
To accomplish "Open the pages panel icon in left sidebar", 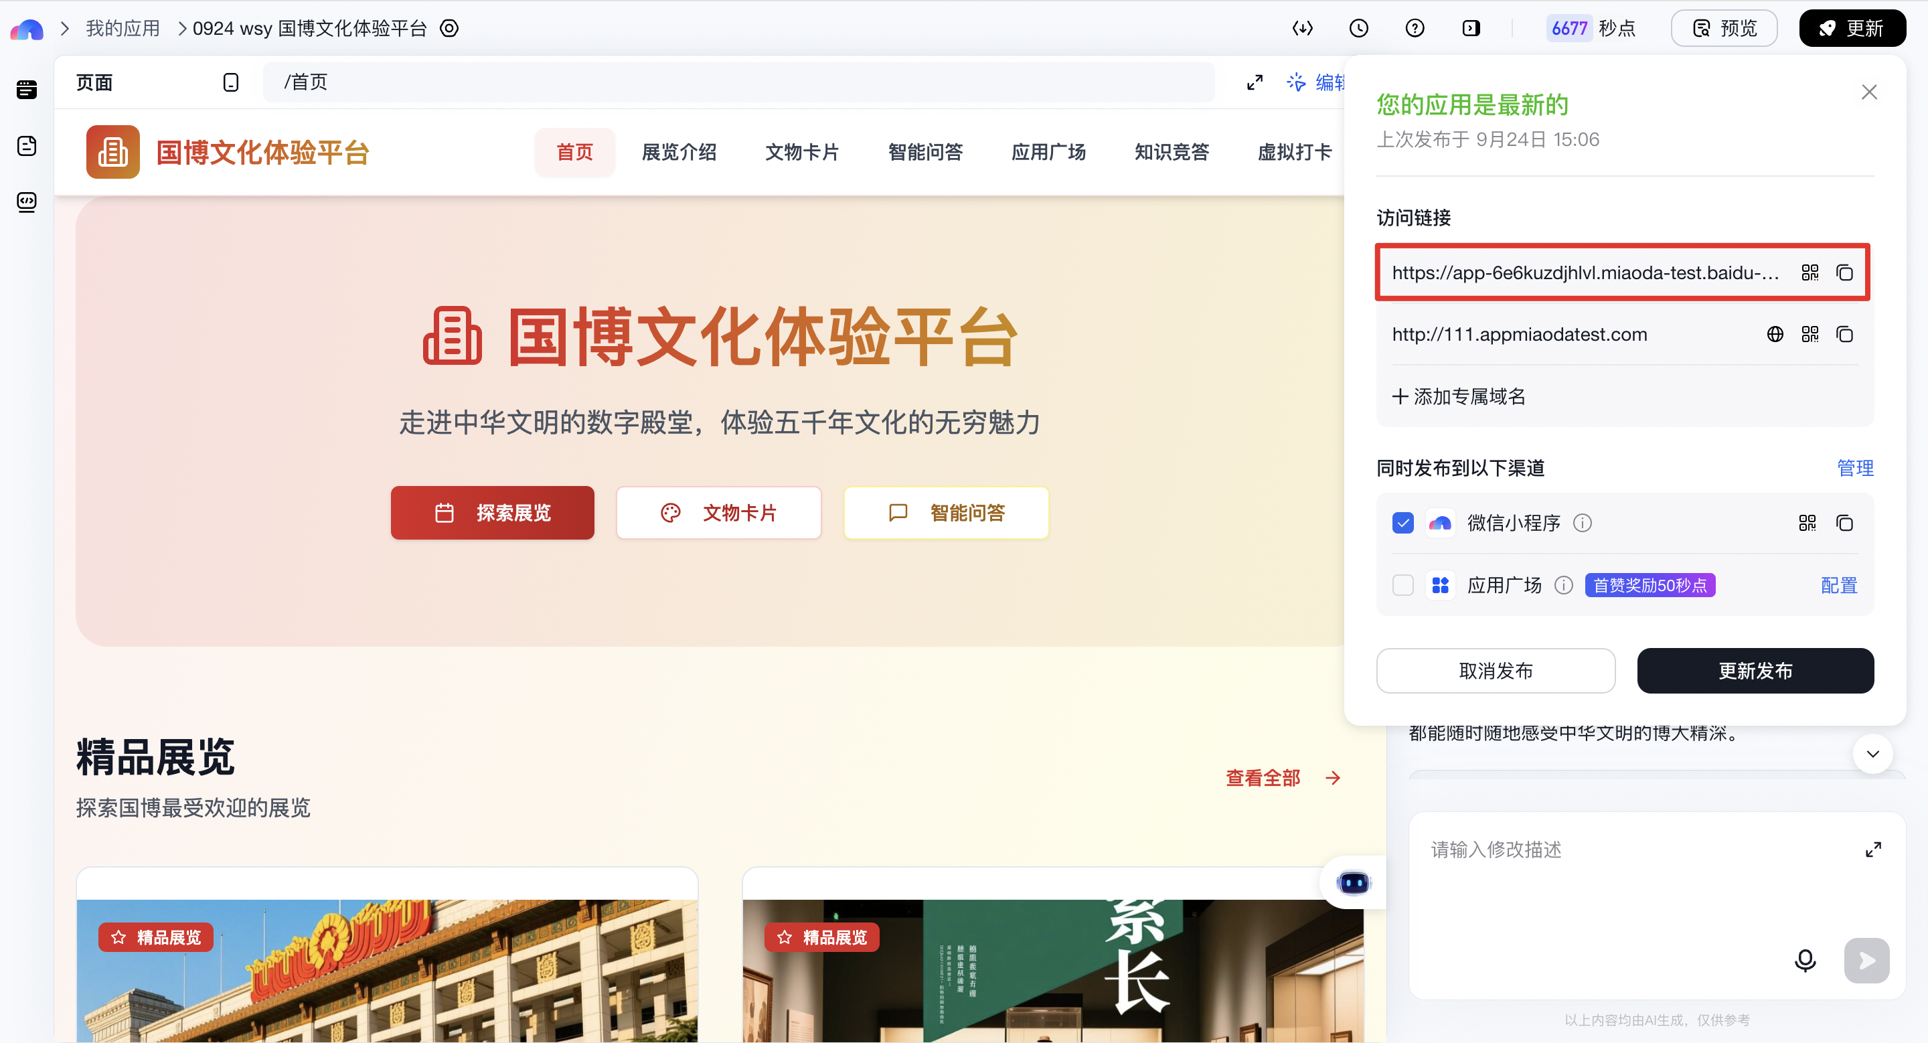I will coord(27,90).
